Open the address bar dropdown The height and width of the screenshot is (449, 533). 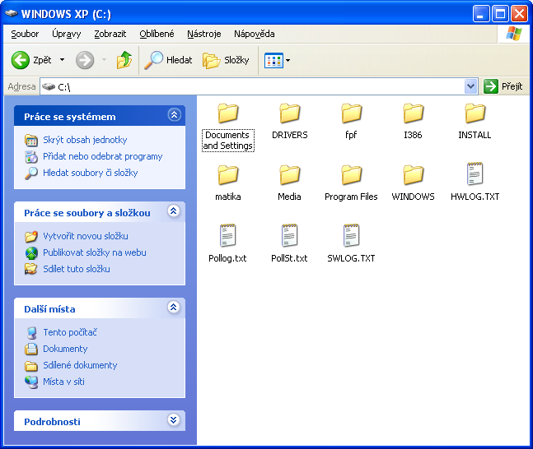pyautogui.click(x=470, y=86)
